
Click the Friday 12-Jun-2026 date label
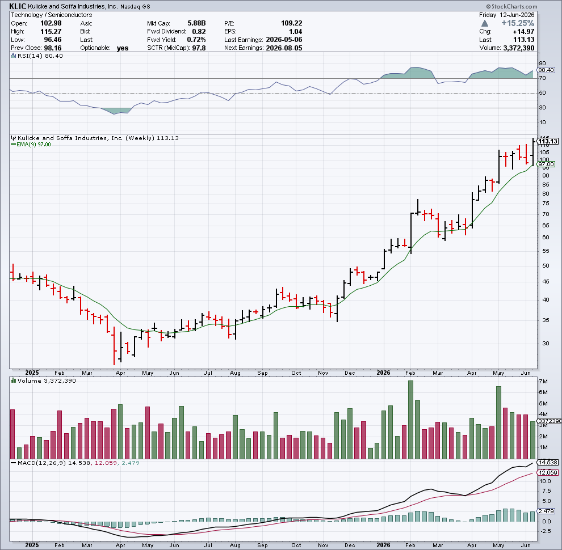click(506, 15)
